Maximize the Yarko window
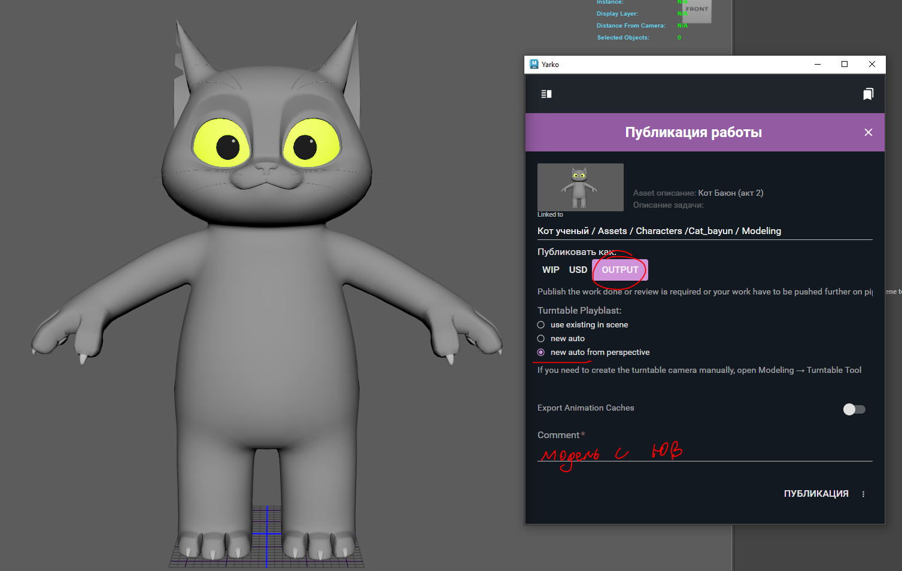Image resolution: width=902 pixels, height=571 pixels. click(x=845, y=64)
